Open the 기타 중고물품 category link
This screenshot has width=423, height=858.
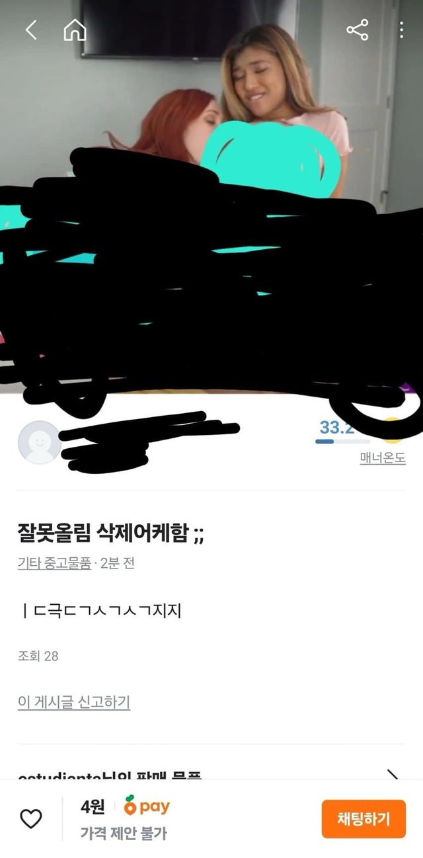tap(54, 564)
